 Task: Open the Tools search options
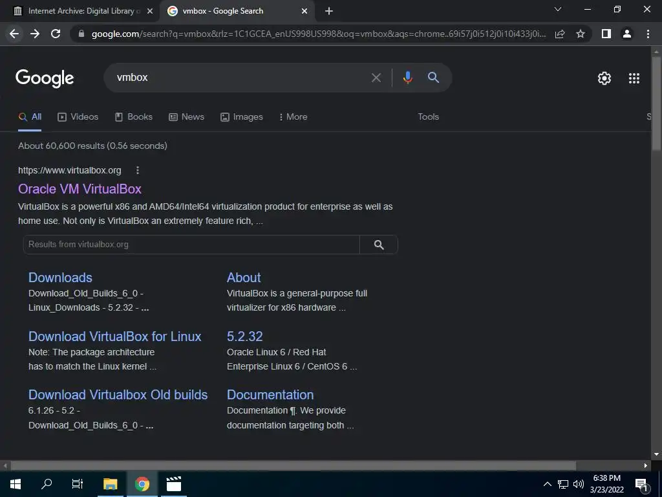click(428, 117)
